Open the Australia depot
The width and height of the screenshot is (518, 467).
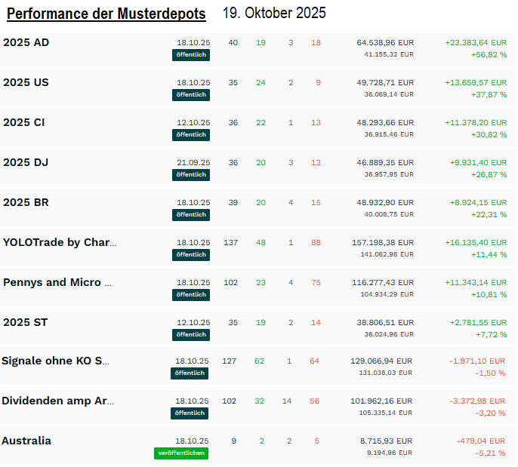(x=26, y=441)
